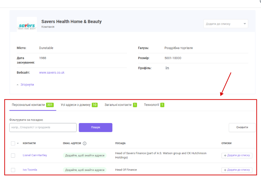Open the 'Технології' tab
Screen dimensions: 261x177
(x=154, y=105)
